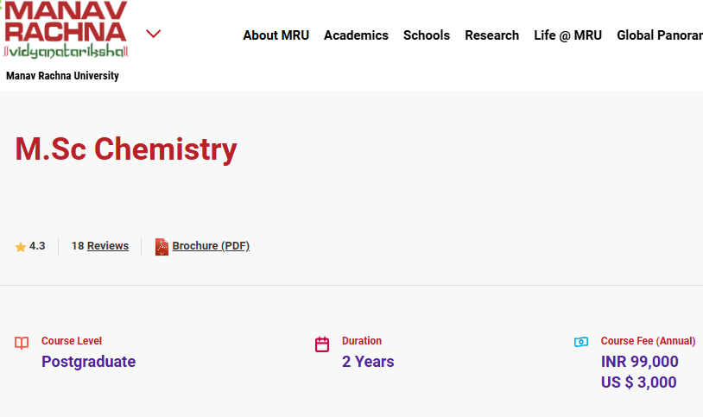703x417 pixels.
Task: Click the Duration calendar icon
Action: coord(322,344)
